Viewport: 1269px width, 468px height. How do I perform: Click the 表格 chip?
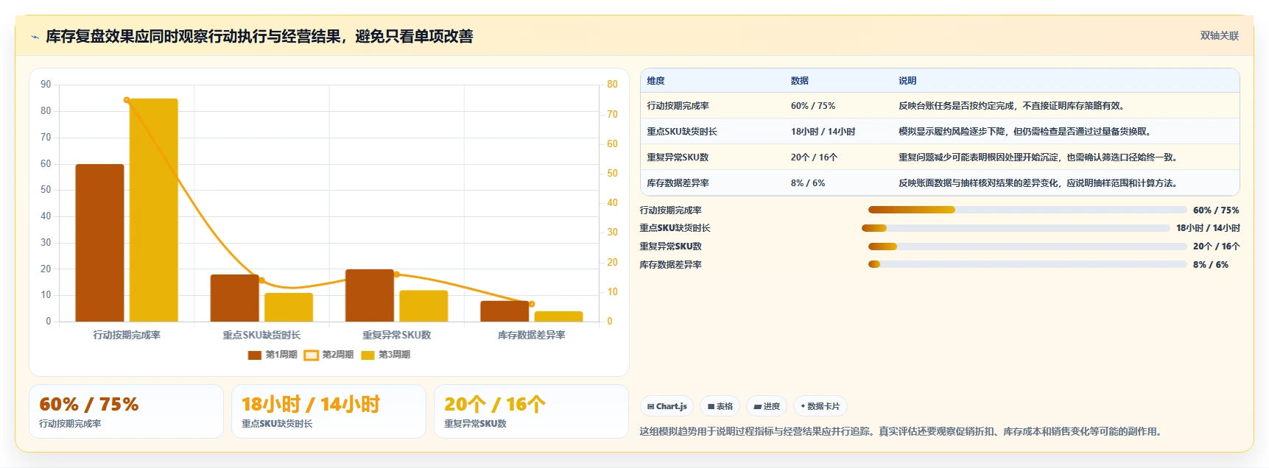coord(720,406)
